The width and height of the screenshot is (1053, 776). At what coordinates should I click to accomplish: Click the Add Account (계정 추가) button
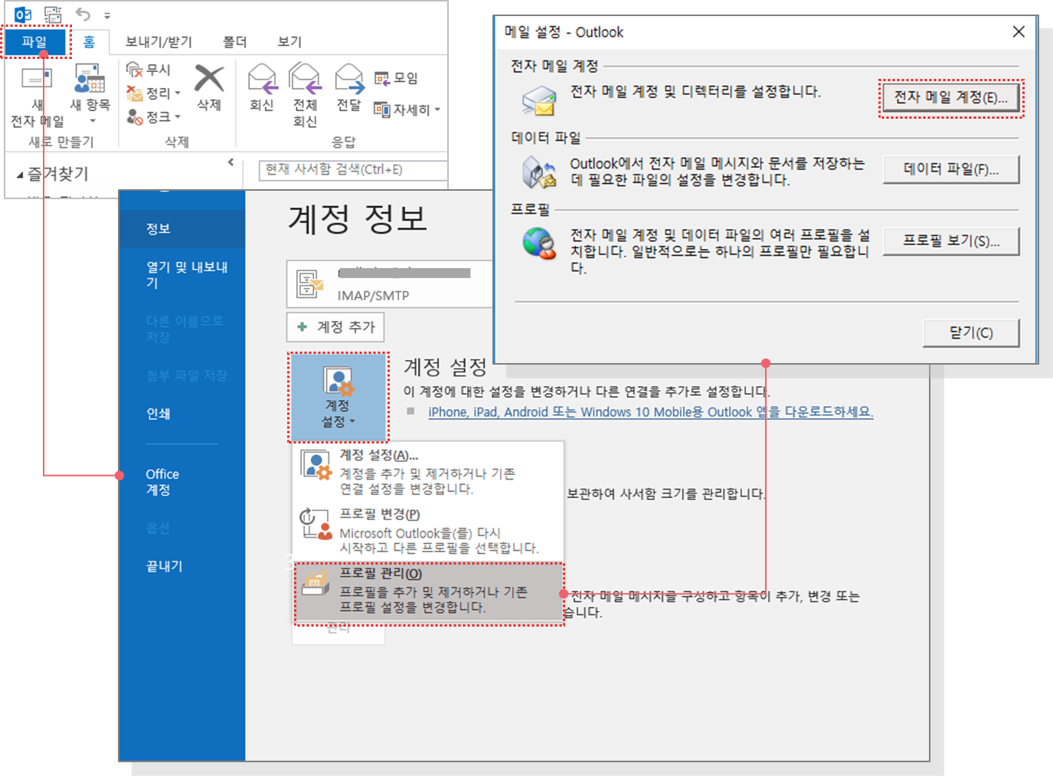335,327
